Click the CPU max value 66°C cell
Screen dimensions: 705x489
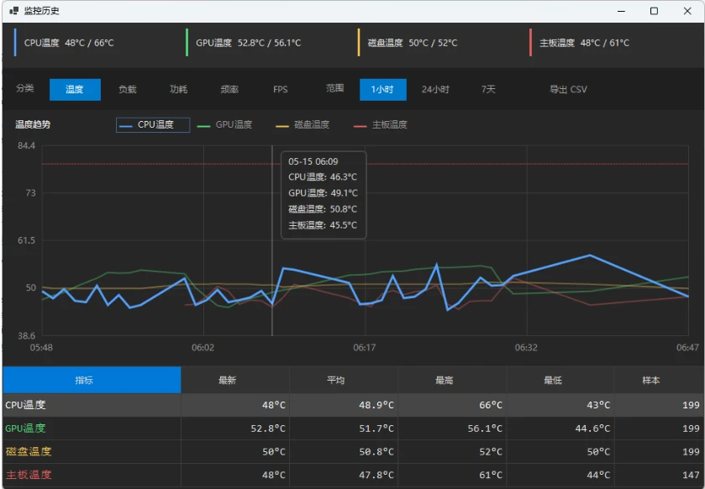pyautogui.click(x=452, y=405)
